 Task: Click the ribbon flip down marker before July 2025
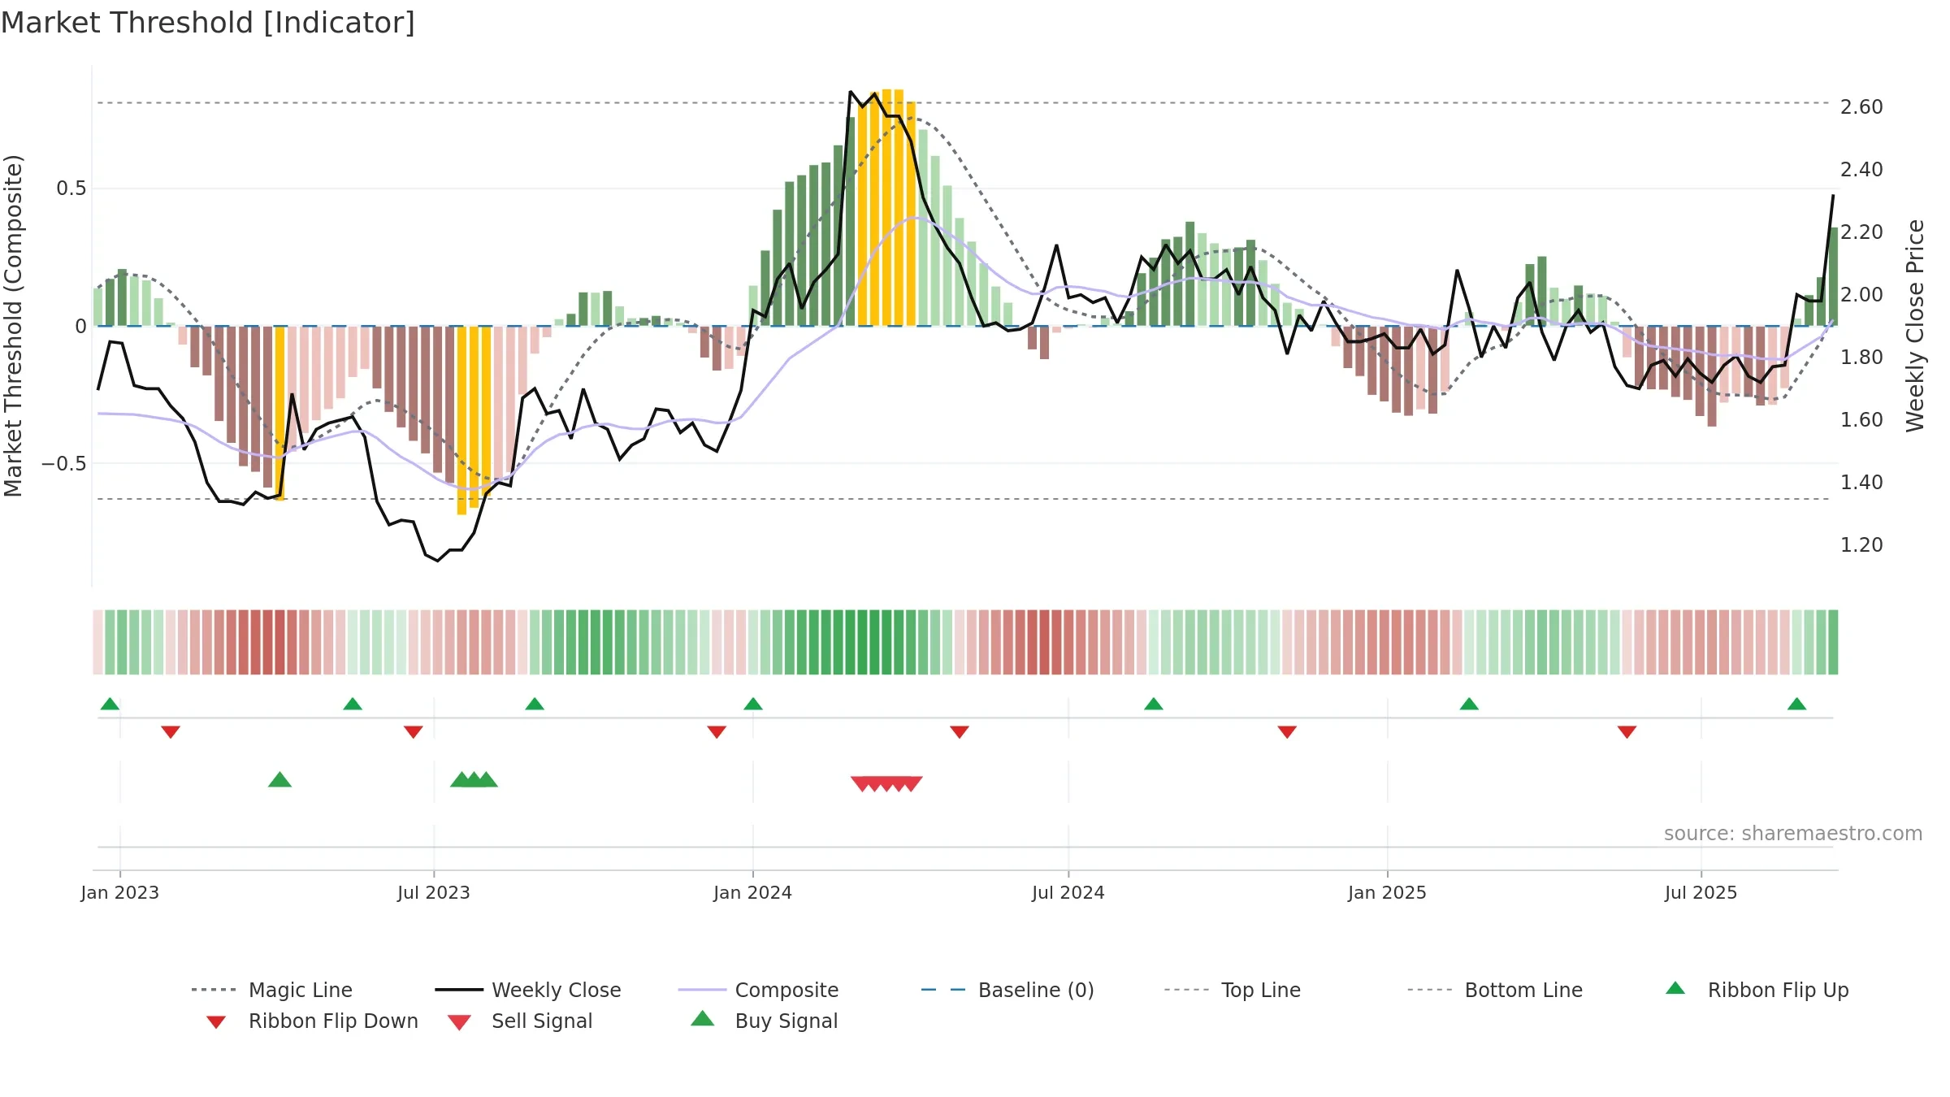coord(1627,732)
